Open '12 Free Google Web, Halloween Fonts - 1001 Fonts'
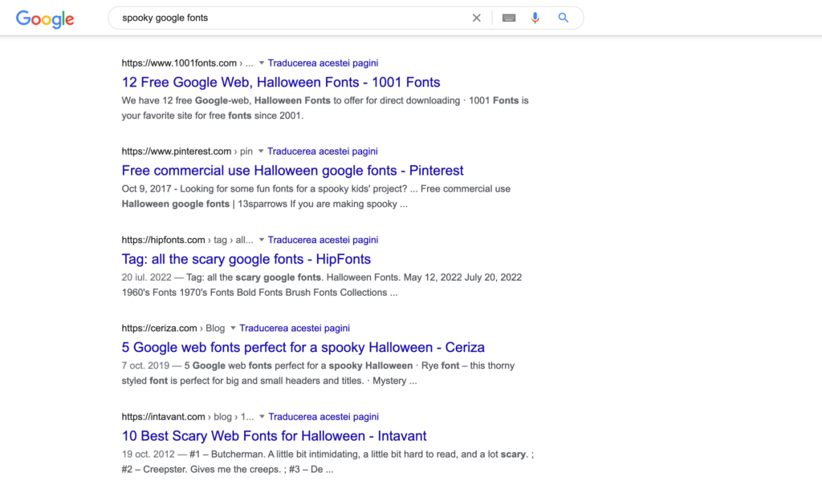Screen dimensions: 822x489 click(x=280, y=83)
